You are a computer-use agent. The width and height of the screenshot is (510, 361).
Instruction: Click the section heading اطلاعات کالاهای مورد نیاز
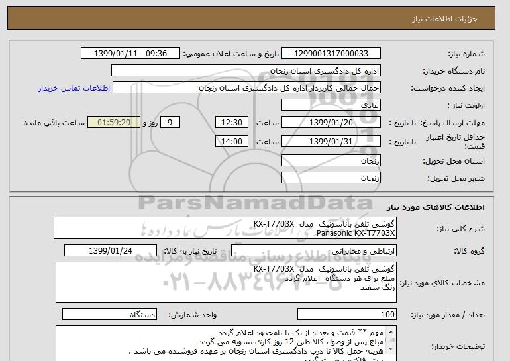[x=436, y=207]
